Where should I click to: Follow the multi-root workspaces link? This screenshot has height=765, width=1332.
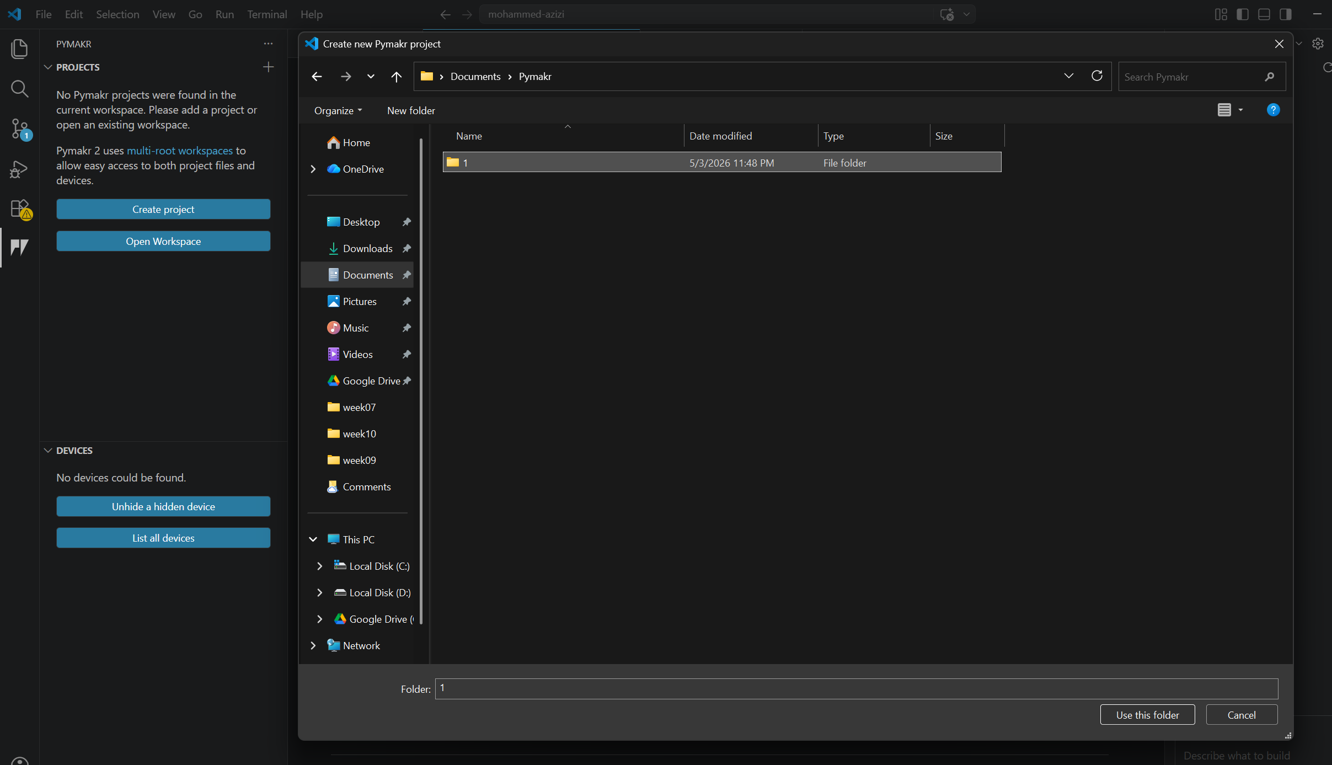pos(180,151)
